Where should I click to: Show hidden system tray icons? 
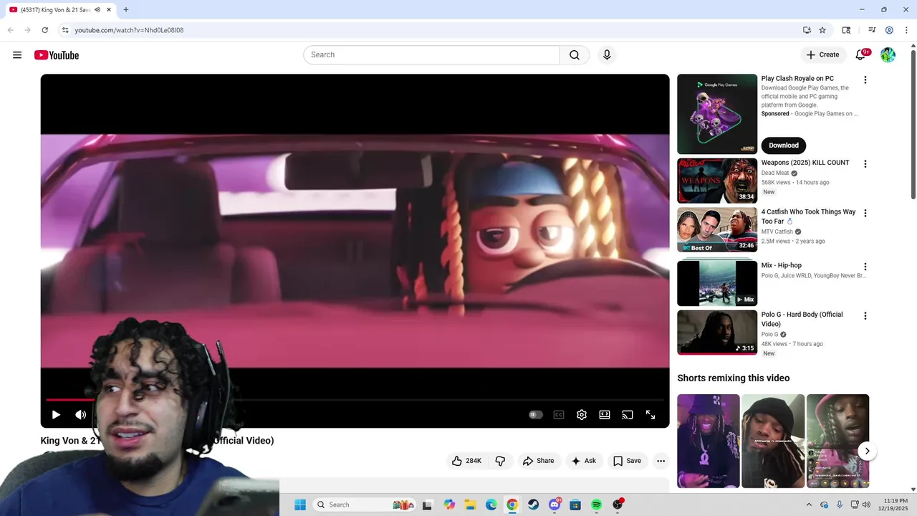tap(809, 505)
